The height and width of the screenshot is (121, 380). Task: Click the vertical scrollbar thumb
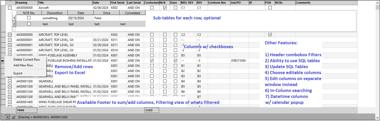pyautogui.click(x=377, y=7)
